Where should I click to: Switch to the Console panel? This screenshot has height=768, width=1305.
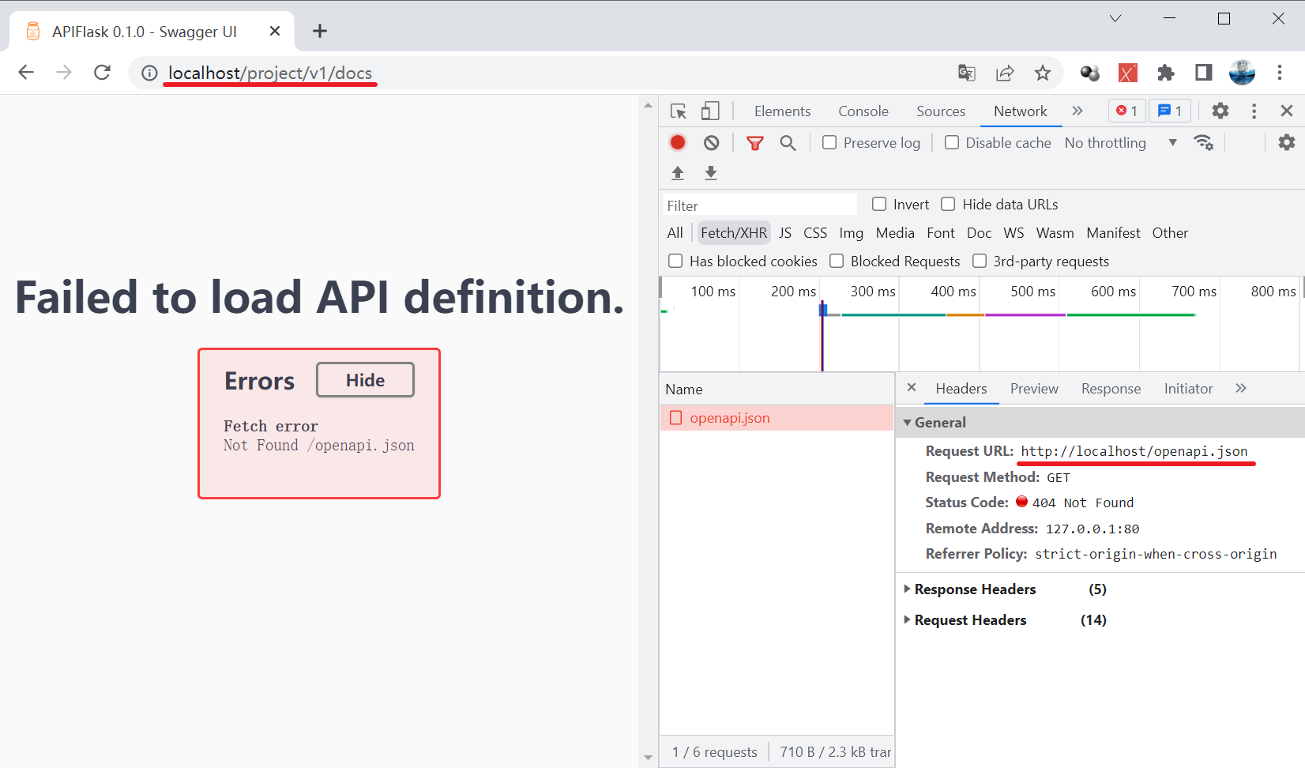[863, 111]
